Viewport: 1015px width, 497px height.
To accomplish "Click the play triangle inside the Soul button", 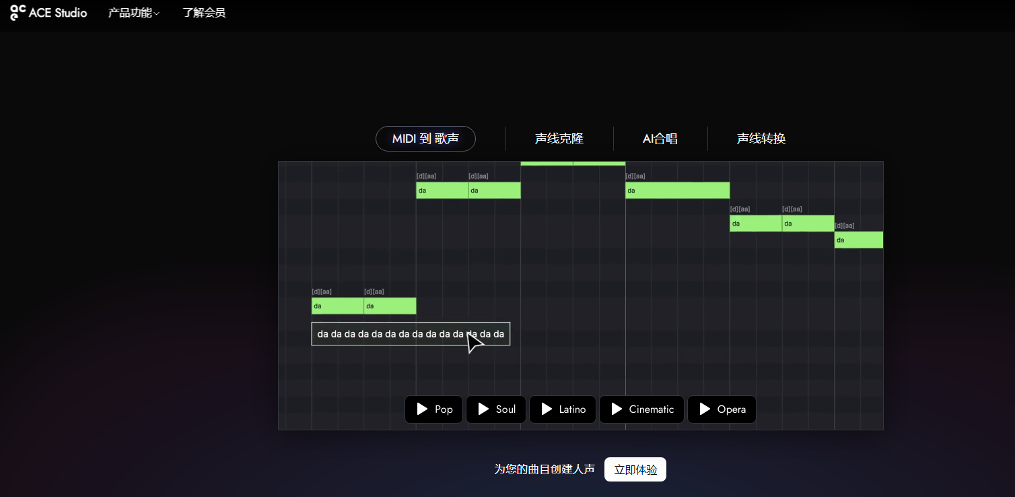I will tap(483, 409).
